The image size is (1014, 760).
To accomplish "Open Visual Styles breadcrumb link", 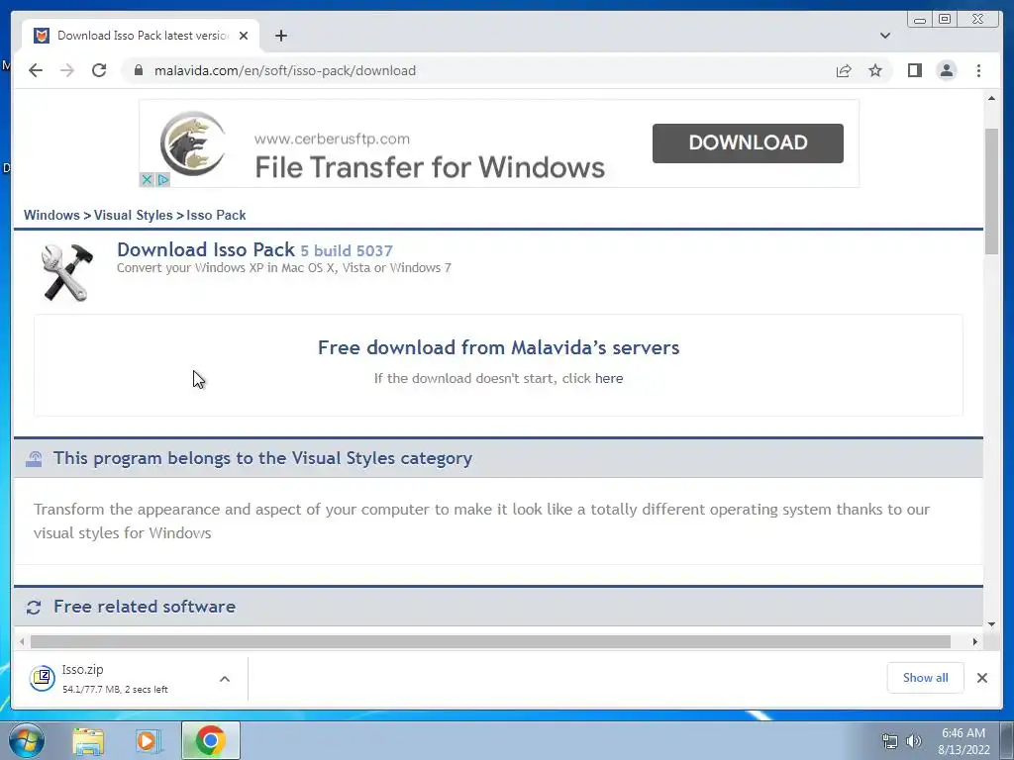I will [134, 215].
